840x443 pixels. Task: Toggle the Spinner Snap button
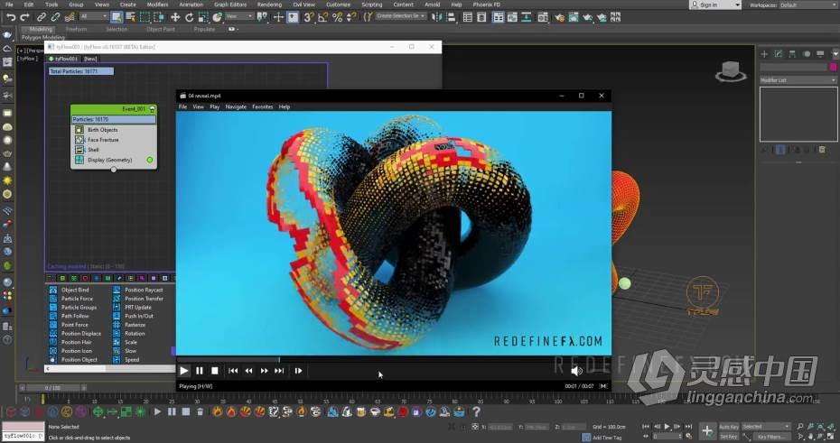pyautogui.click(x=350, y=17)
